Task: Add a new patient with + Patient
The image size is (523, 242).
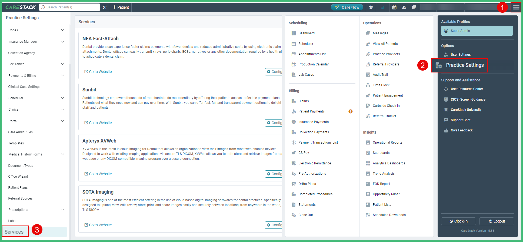Action: [121, 7]
